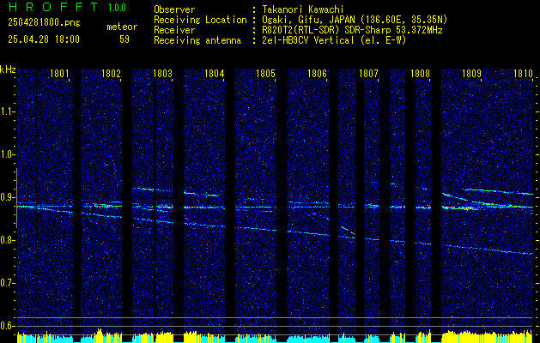Select the meteor count 59
Viewport: 540px width, 343px height.
pos(124,39)
